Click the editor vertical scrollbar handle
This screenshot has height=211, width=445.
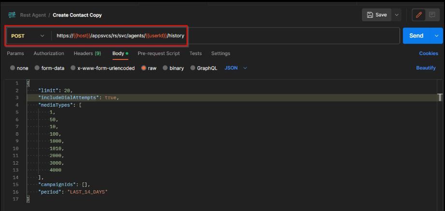pos(440,98)
